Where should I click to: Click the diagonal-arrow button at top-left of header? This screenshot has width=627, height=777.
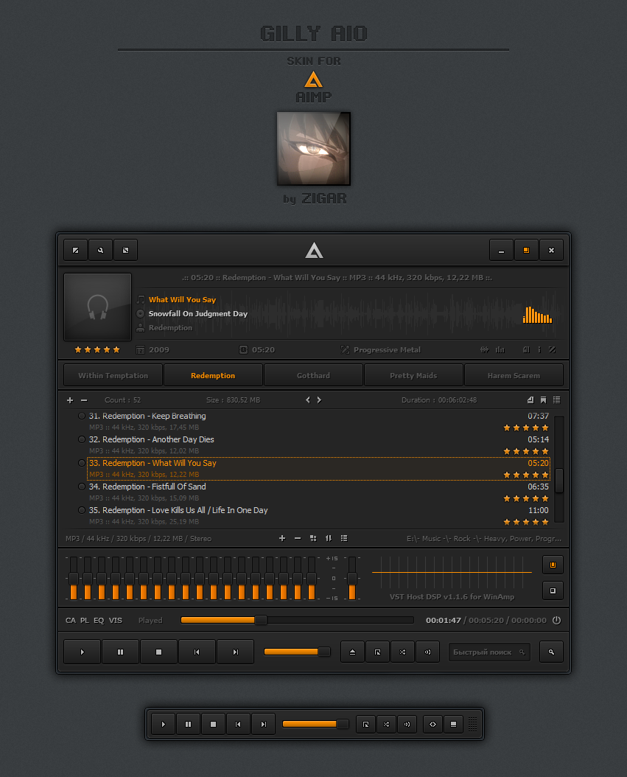click(x=76, y=250)
